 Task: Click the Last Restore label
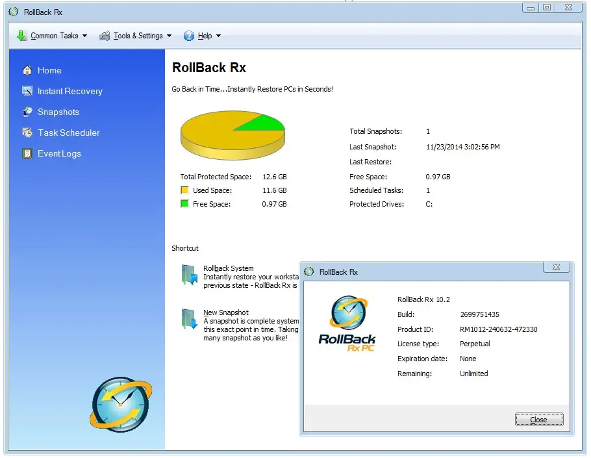click(370, 162)
